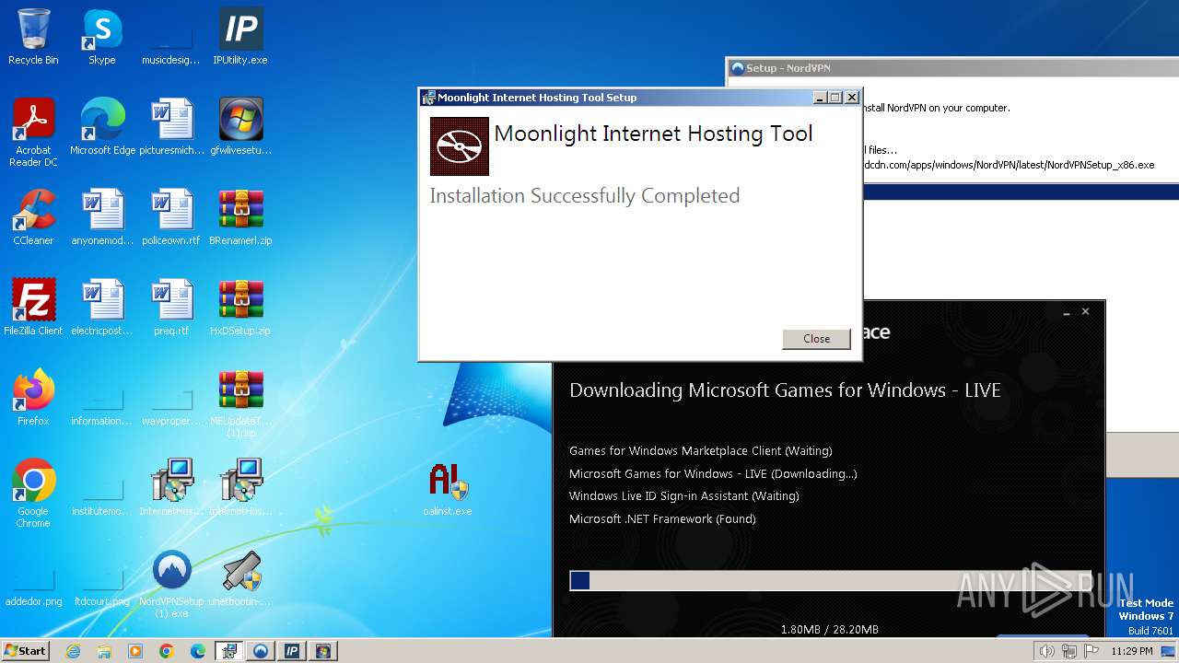The image size is (1179, 663).
Task: Click 'Games for Windows Marketplace Client (Waiting)' line
Action: (700, 451)
